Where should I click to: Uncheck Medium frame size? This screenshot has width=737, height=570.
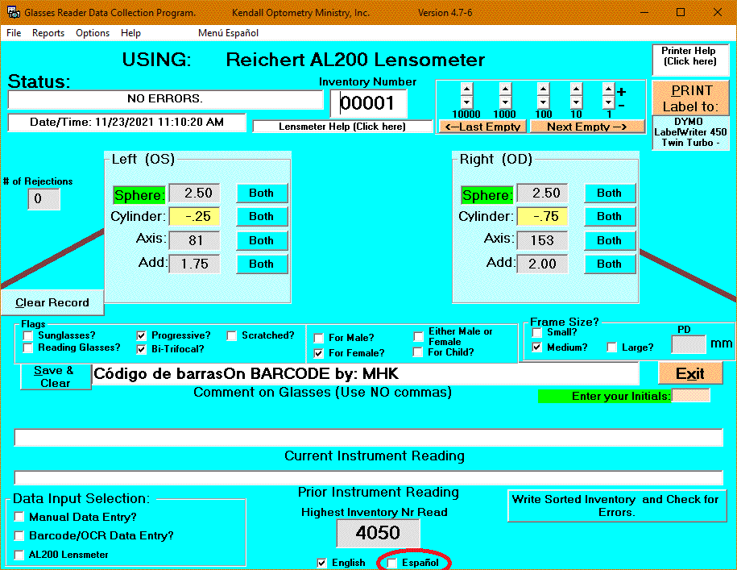(x=536, y=347)
